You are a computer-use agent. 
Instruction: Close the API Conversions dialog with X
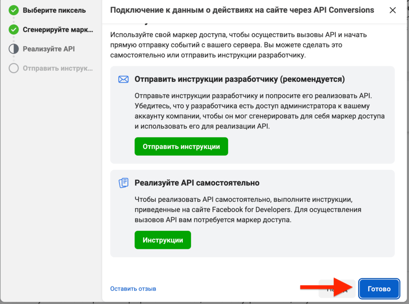click(393, 10)
